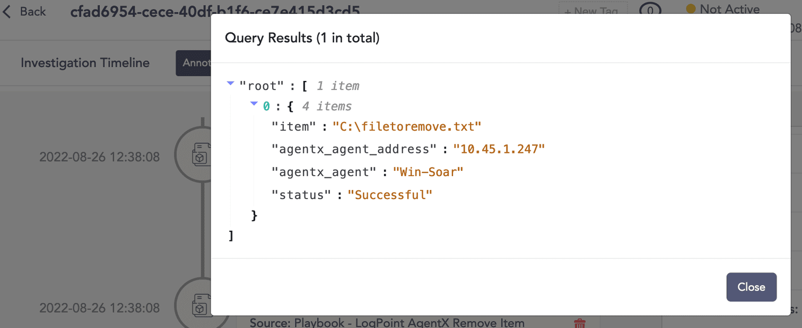Click the dark Annotate button

pos(194,63)
